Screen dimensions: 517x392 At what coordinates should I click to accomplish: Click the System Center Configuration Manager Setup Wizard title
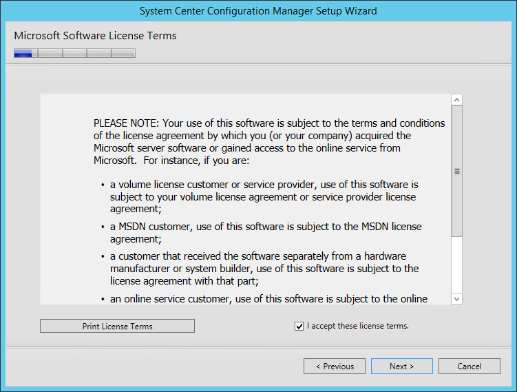258,11
